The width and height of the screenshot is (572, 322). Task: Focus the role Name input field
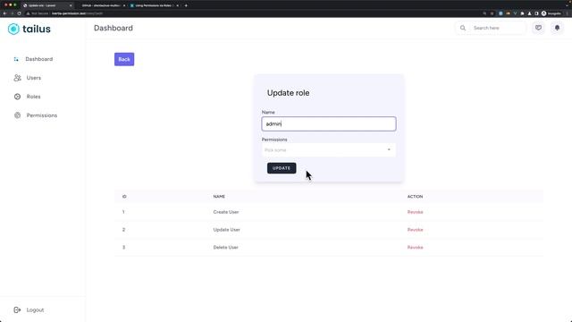329,123
